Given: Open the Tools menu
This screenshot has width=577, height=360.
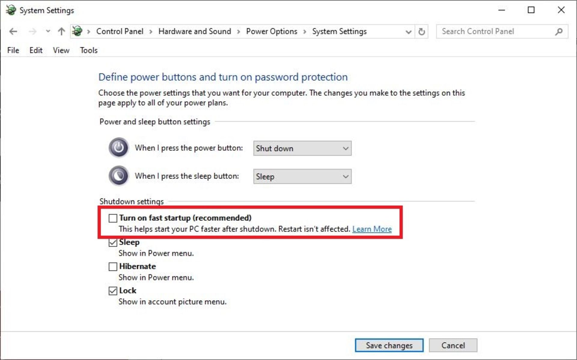Looking at the screenshot, I should [x=89, y=50].
